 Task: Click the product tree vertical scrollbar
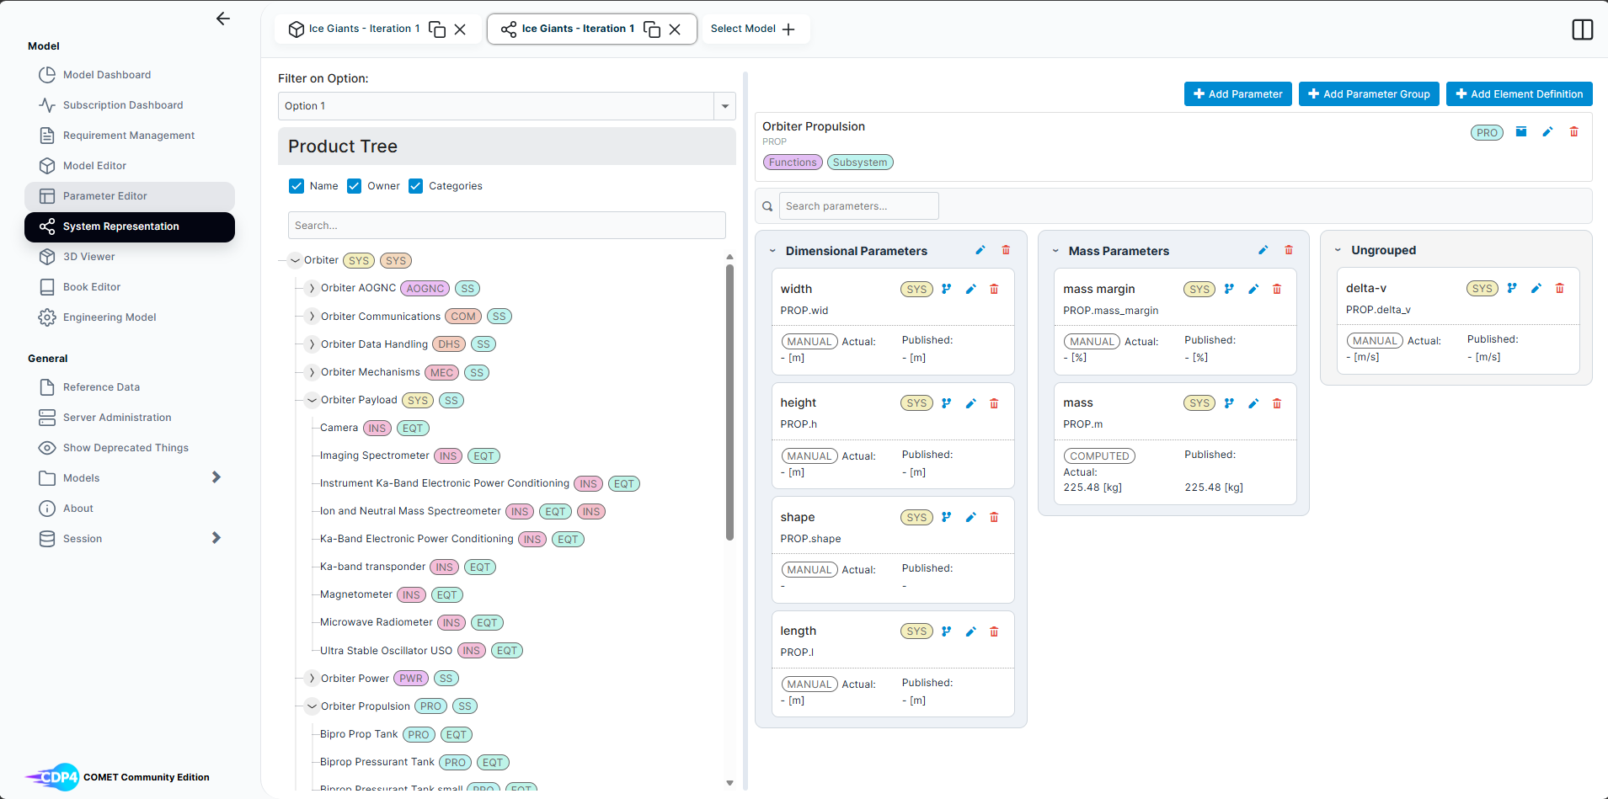click(729, 402)
